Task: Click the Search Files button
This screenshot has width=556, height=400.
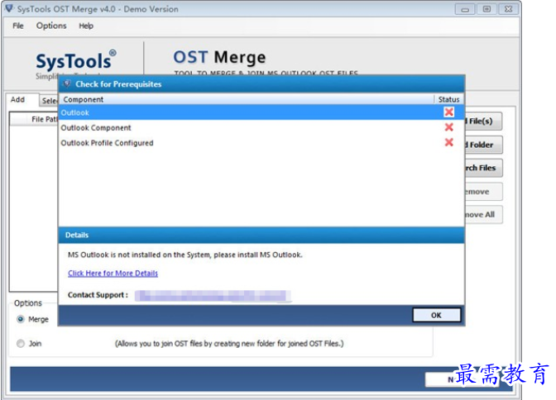Action: (483, 168)
